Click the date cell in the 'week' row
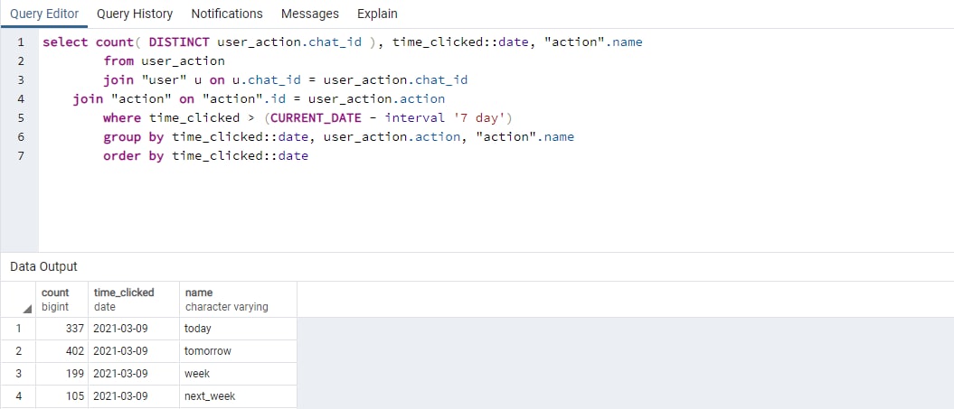Image resolution: width=954 pixels, height=409 pixels. [x=134, y=373]
